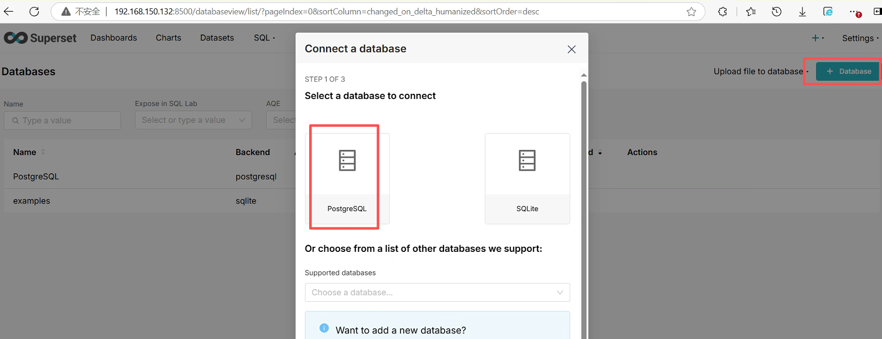Select the SQLite database card

click(527, 178)
